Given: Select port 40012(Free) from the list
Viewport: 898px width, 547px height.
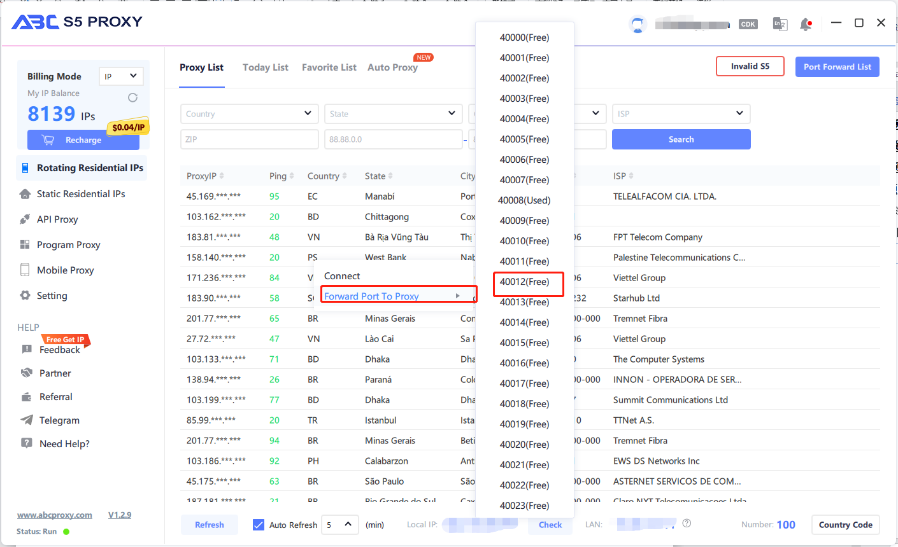Looking at the screenshot, I should point(525,282).
